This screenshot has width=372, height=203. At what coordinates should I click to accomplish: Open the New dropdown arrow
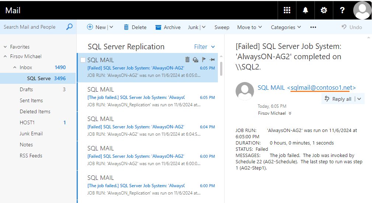[111, 27]
